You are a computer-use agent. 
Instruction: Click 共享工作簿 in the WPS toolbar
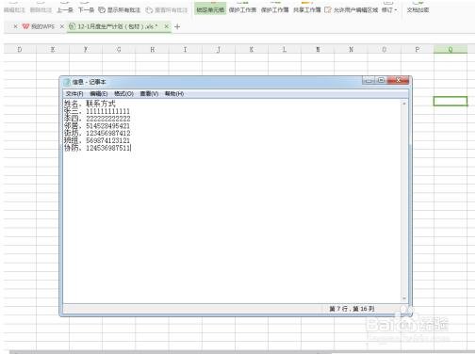307,9
